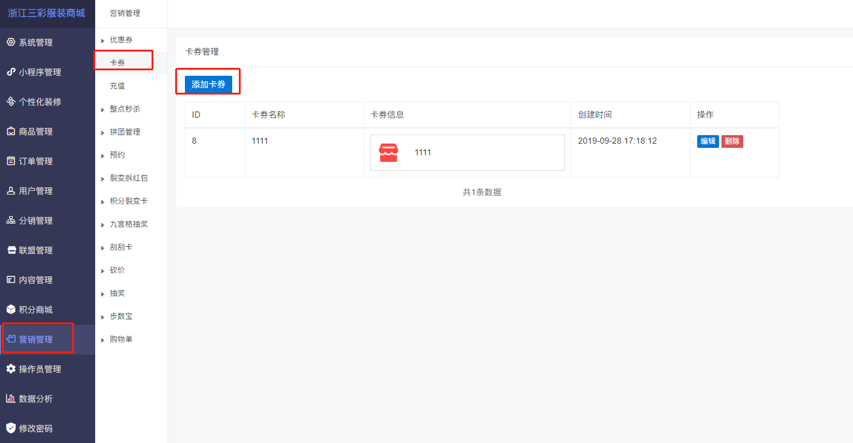
Task: Expand the 九宫格抽奖 submenu arrow
Action: 102,225
